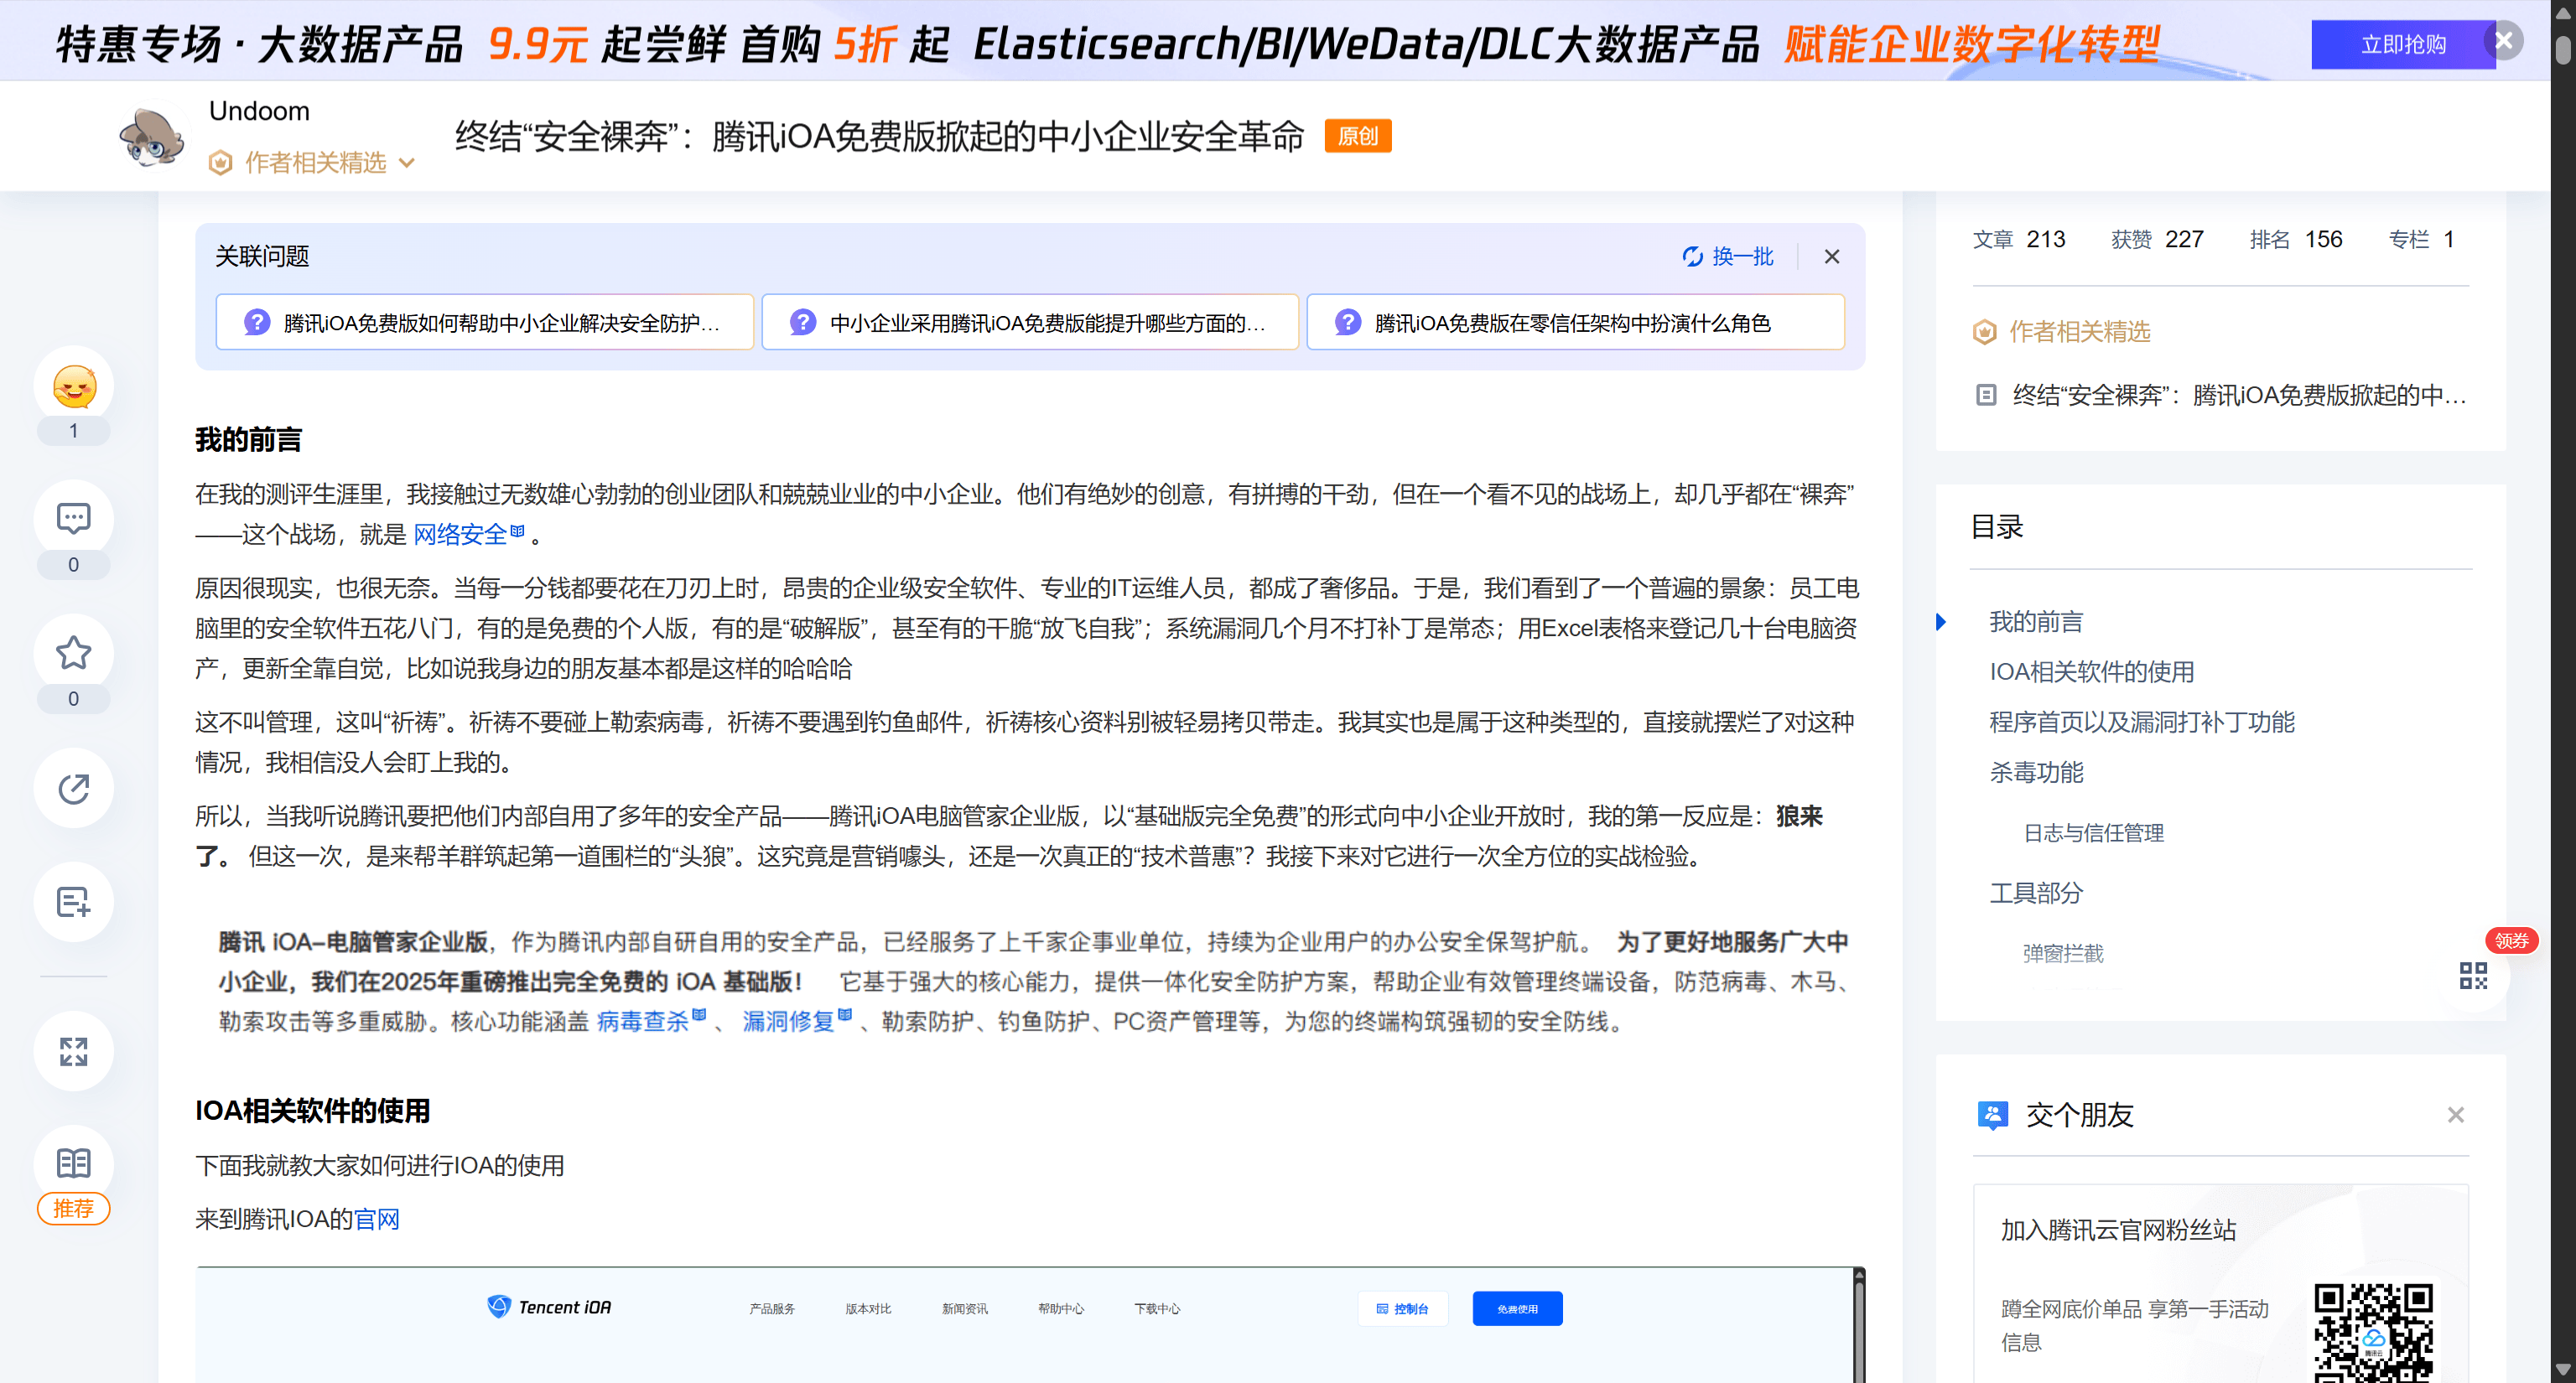Close the 交个朋友 widget
The image size is (2576, 1383).
2455,1115
